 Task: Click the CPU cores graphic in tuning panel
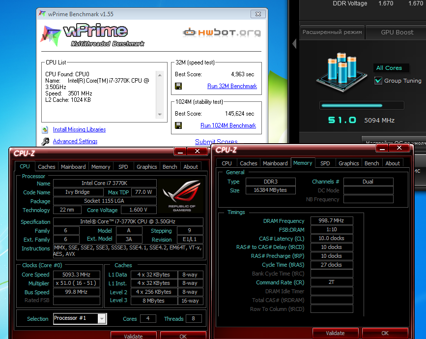click(342, 72)
